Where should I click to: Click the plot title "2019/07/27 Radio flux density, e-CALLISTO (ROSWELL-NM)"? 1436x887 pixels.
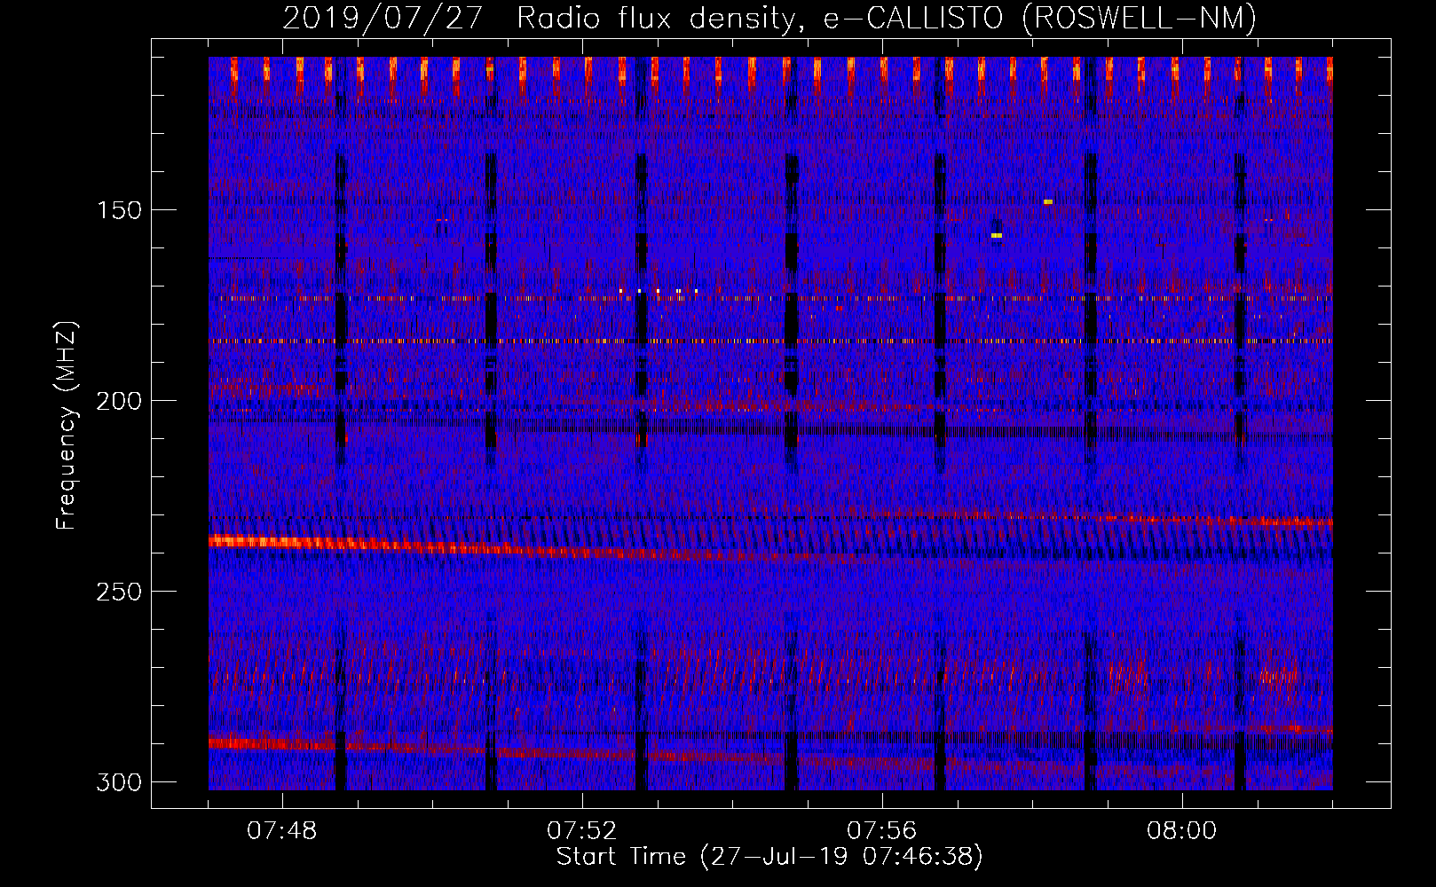(769, 18)
